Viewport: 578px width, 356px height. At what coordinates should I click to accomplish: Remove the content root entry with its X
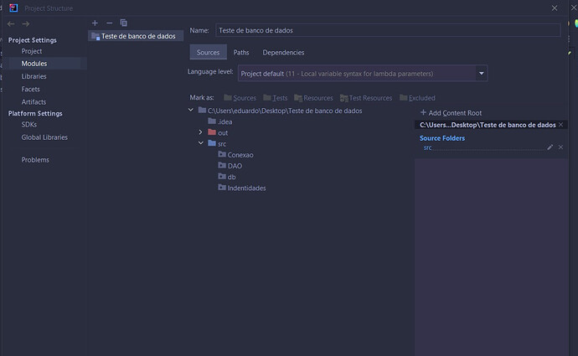click(560, 125)
